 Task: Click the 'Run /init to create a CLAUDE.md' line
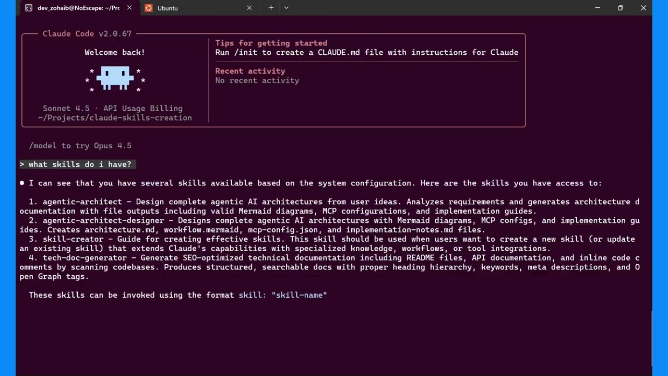[367, 52]
